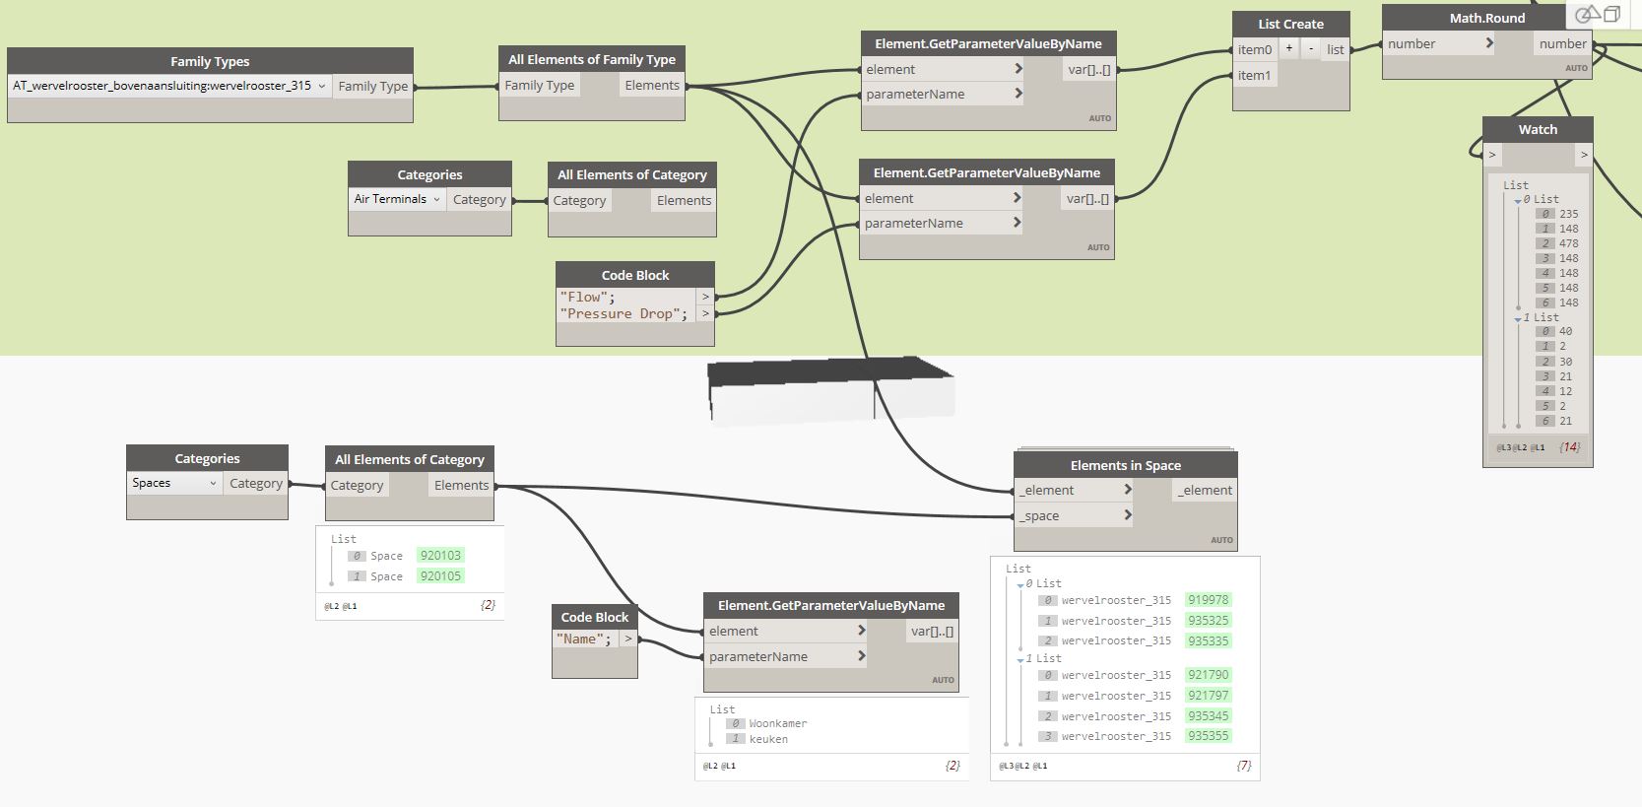Screen dimensions: 1642x807
Task: Open element ID 935345 link
Action: [1209, 716]
